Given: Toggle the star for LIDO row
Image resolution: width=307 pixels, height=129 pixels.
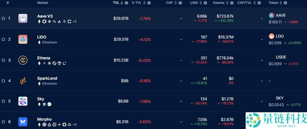Looking at the screenshot, I should [x=3, y=39].
